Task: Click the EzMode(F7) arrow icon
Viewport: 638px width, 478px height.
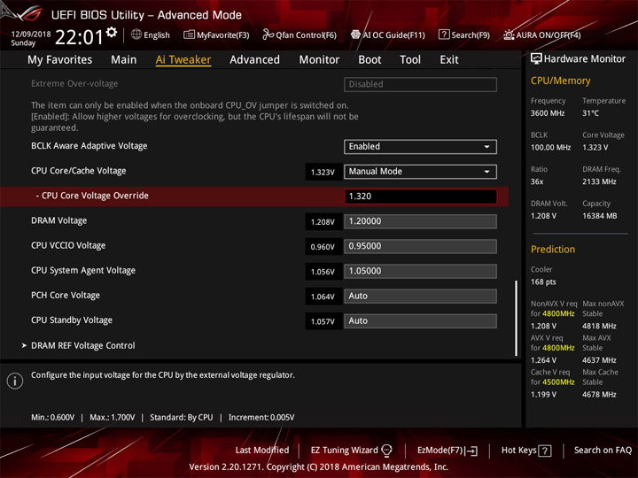Action: point(471,451)
